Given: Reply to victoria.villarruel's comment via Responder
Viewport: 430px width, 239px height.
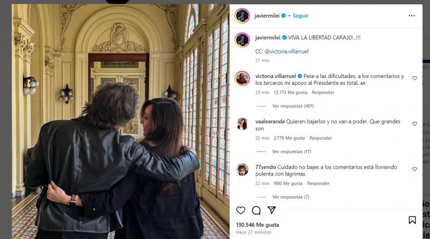Looking at the screenshot, I should pyautogui.click(x=323, y=92).
